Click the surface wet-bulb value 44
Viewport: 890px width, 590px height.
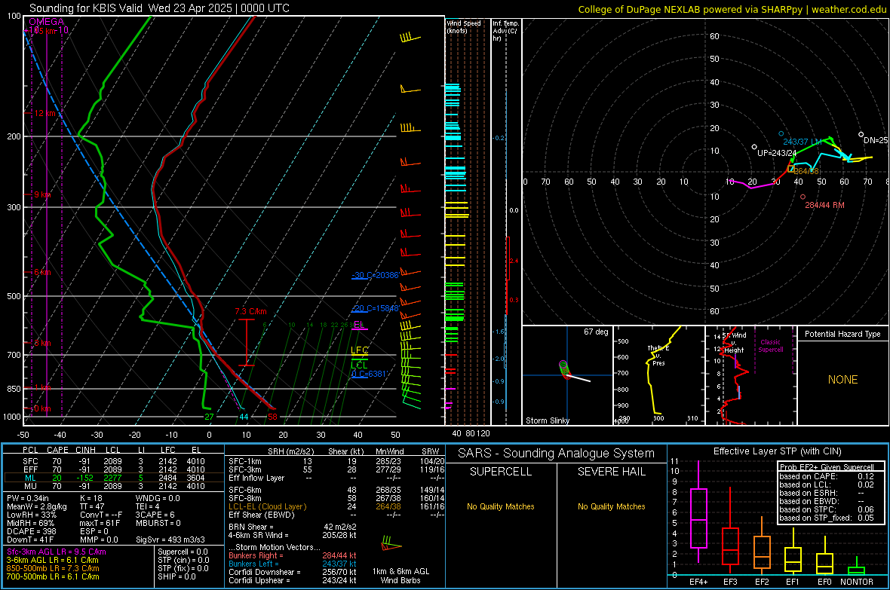[244, 417]
